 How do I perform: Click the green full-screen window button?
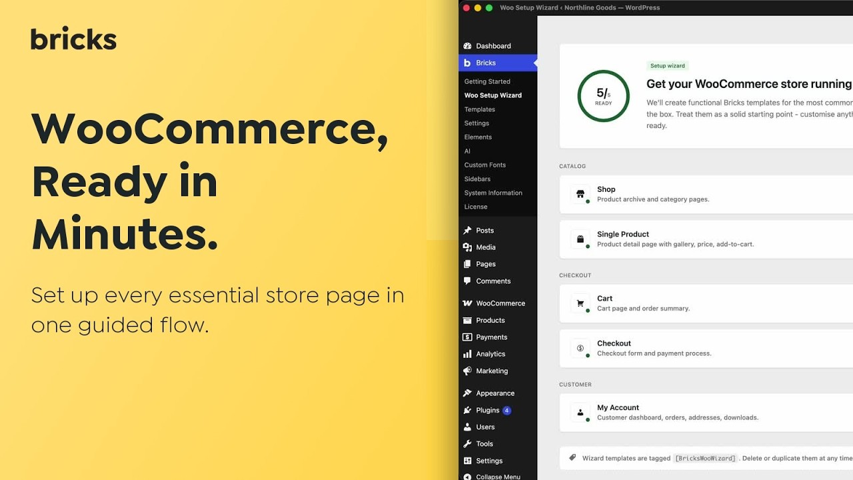[489, 8]
